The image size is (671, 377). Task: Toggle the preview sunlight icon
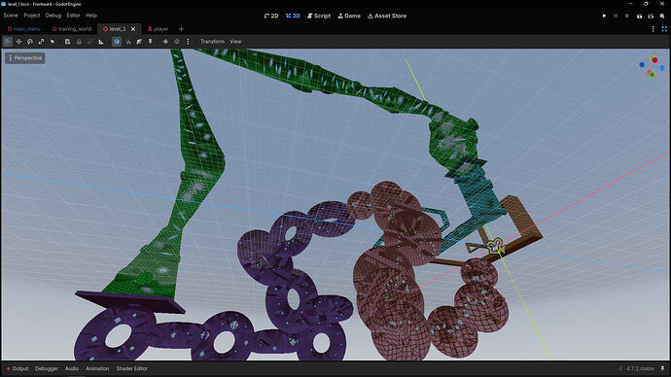click(x=165, y=42)
